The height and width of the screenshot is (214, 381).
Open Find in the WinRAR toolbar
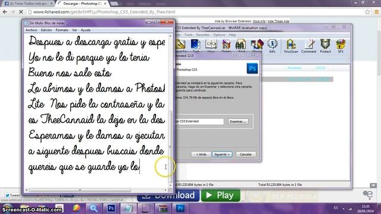coord(241,46)
